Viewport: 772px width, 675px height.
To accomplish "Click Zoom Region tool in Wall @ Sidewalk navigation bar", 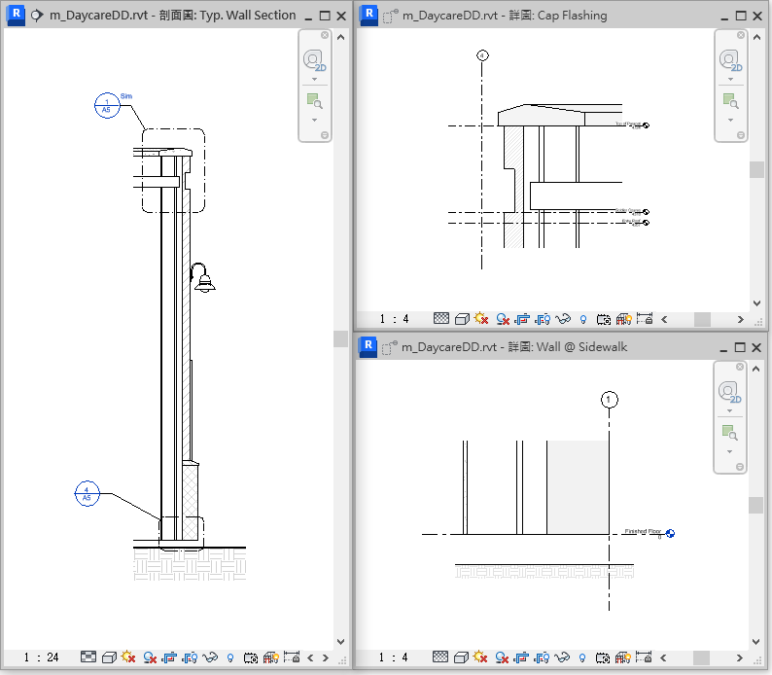I will pyautogui.click(x=729, y=433).
